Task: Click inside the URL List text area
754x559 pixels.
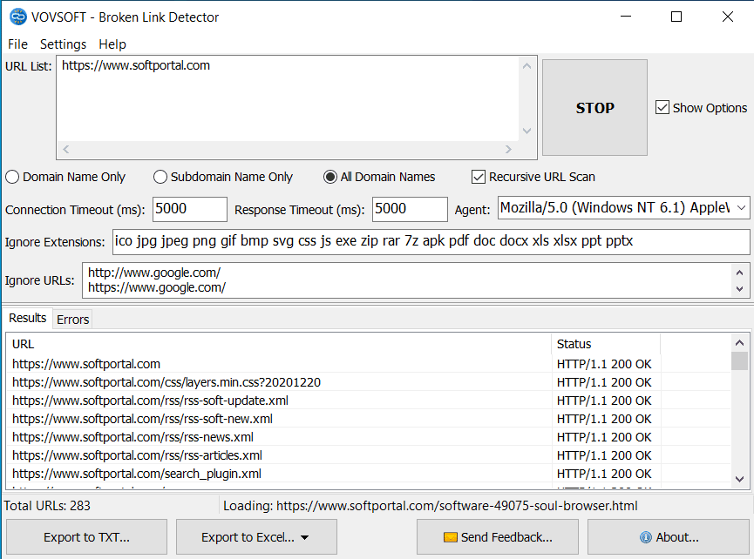Action: point(289,98)
